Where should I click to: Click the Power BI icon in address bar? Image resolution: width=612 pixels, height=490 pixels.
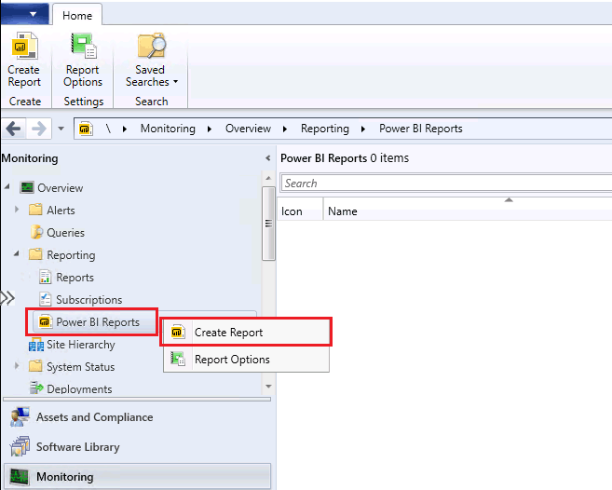point(86,129)
